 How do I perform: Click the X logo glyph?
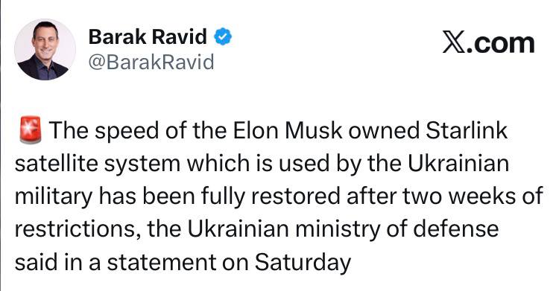coord(454,42)
